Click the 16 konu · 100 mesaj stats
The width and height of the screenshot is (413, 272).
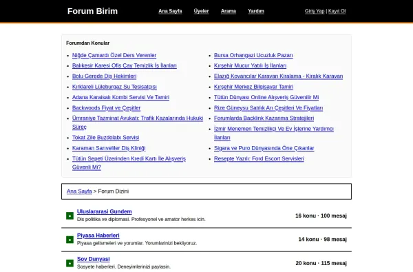[x=321, y=216]
